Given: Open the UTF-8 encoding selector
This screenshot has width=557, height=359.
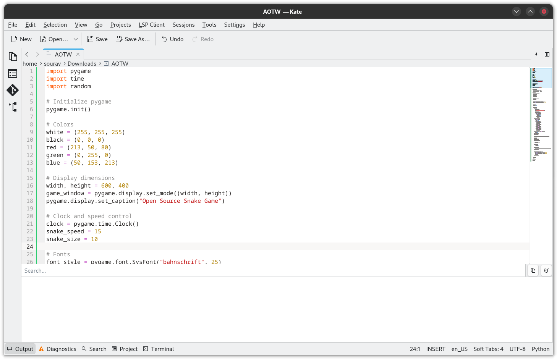Looking at the screenshot, I should [x=518, y=349].
